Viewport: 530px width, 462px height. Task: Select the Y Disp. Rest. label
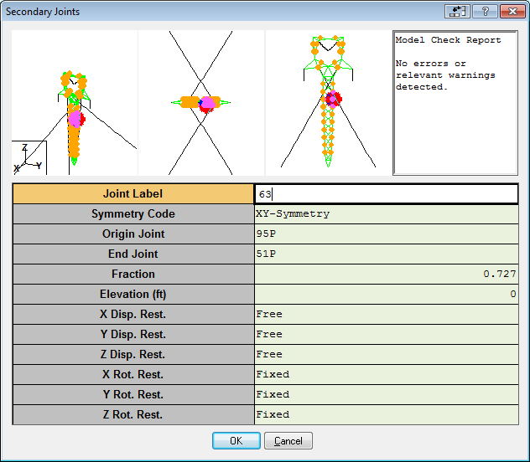pyautogui.click(x=133, y=335)
